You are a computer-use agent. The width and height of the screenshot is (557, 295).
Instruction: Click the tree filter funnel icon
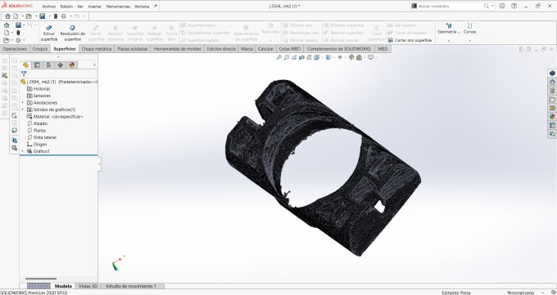click(24, 74)
